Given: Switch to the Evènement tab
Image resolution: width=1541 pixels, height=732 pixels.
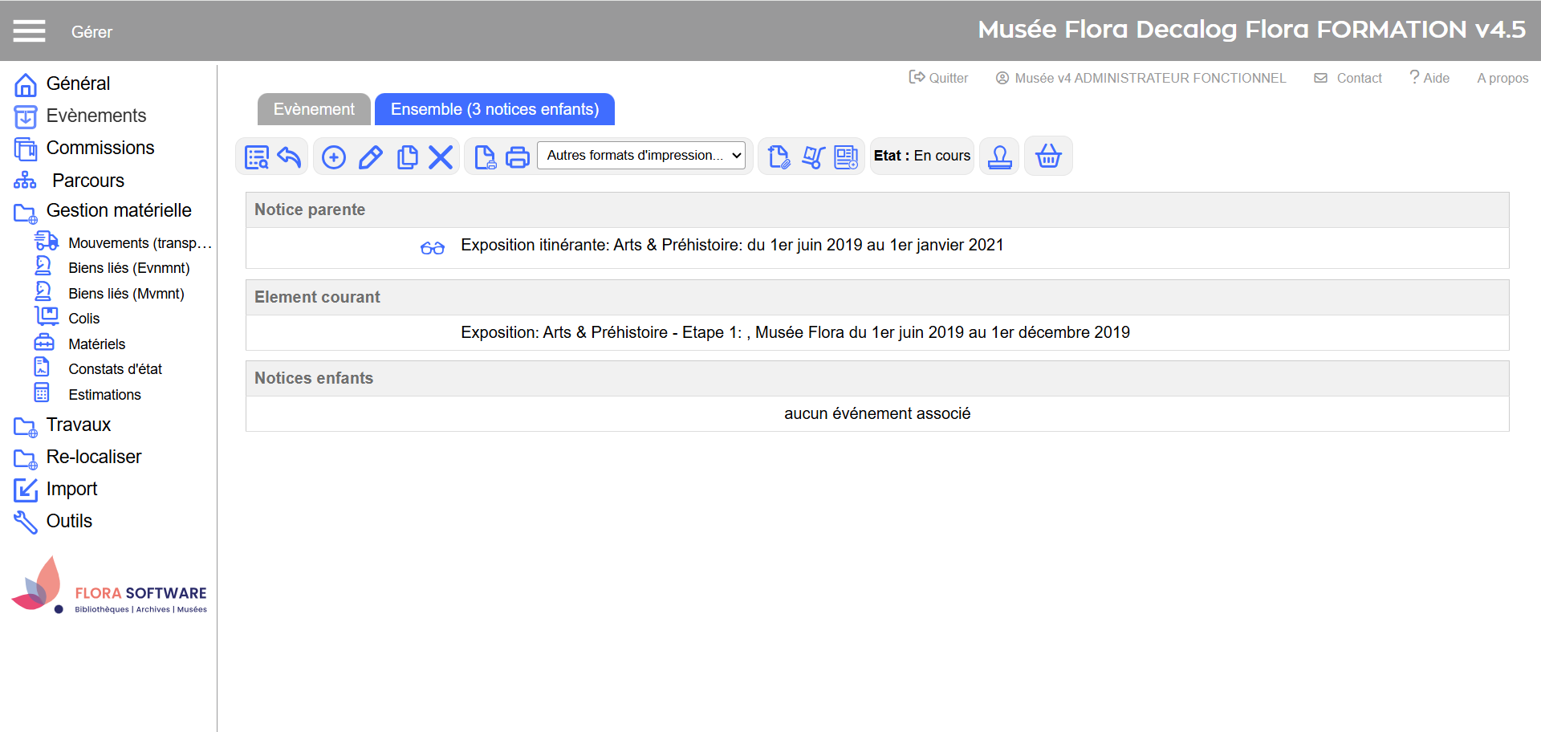Looking at the screenshot, I should [314, 109].
